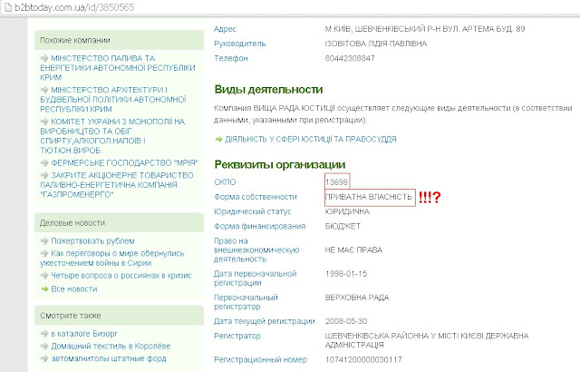Click green arrow icon beside Все новости
The height and width of the screenshot is (372, 580).
click(44, 289)
